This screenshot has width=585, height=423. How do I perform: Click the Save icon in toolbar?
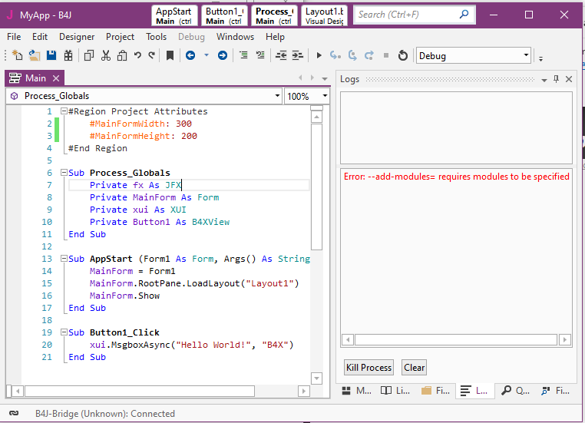pyautogui.click(x=51, y=55)
